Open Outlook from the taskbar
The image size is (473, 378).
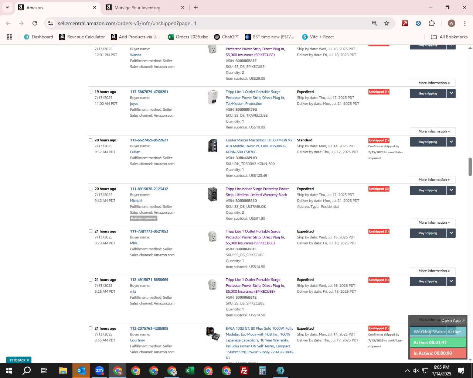coord(81,371)
